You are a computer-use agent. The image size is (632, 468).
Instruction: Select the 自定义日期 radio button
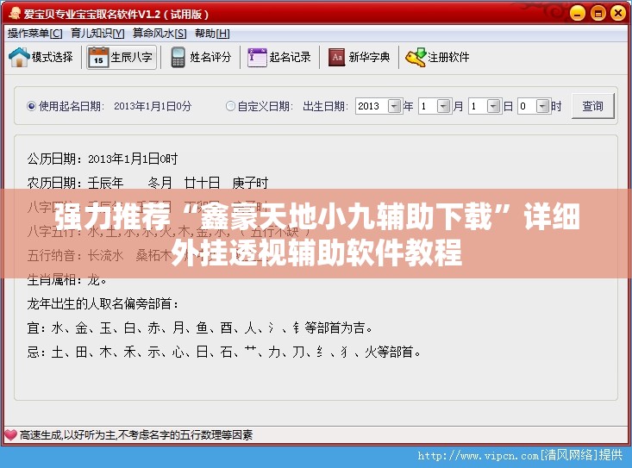click(x=230, y=106)
